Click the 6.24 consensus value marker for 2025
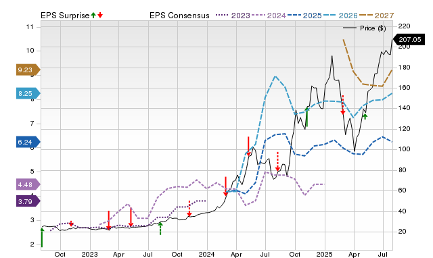 click(28, 143)
